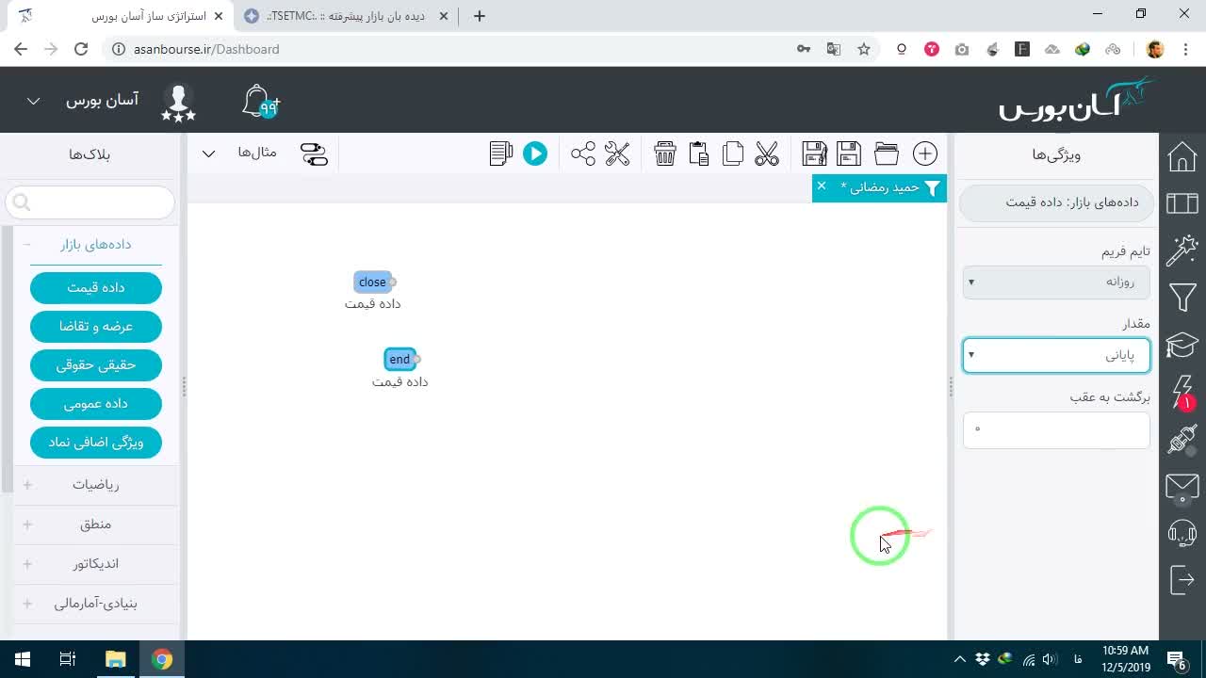Open the table/watchlist icon in sidebar
The width and height of the screenshot is (1206, 678).
1182,202
